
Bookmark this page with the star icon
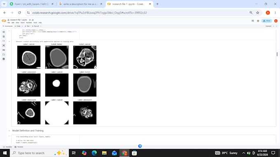[258, 13]
